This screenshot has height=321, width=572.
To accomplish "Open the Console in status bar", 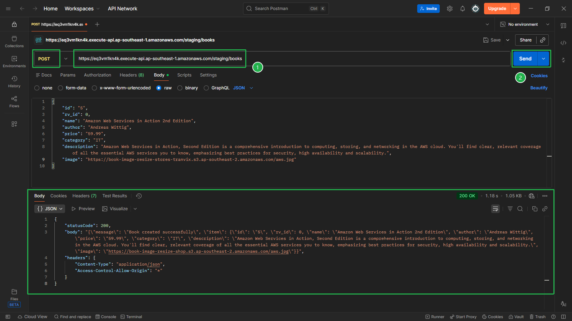I will coord(106,317).
